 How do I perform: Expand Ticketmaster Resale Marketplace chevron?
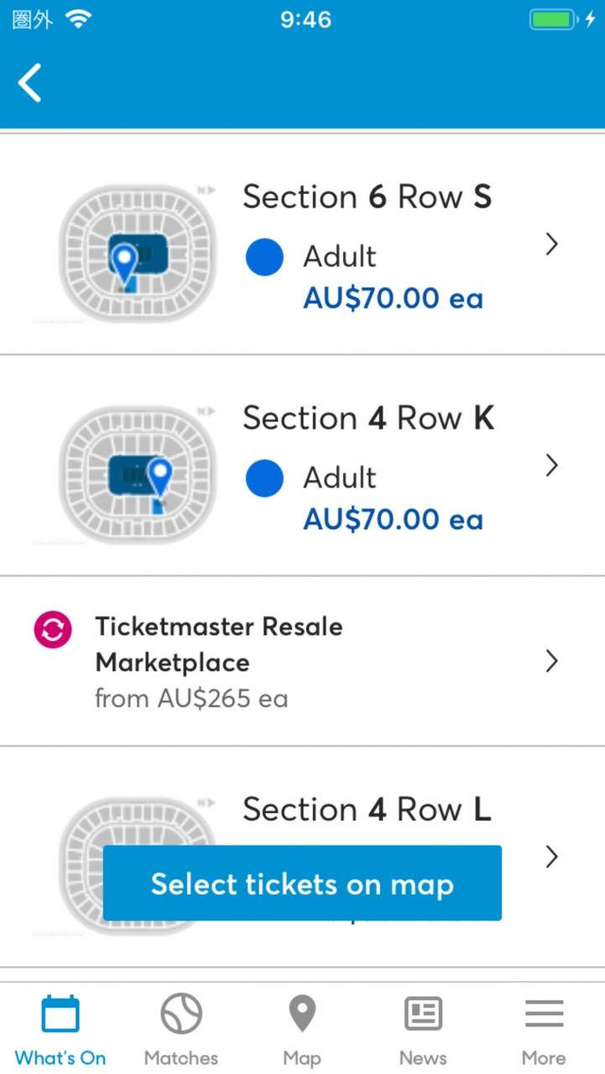pos(551,661)
